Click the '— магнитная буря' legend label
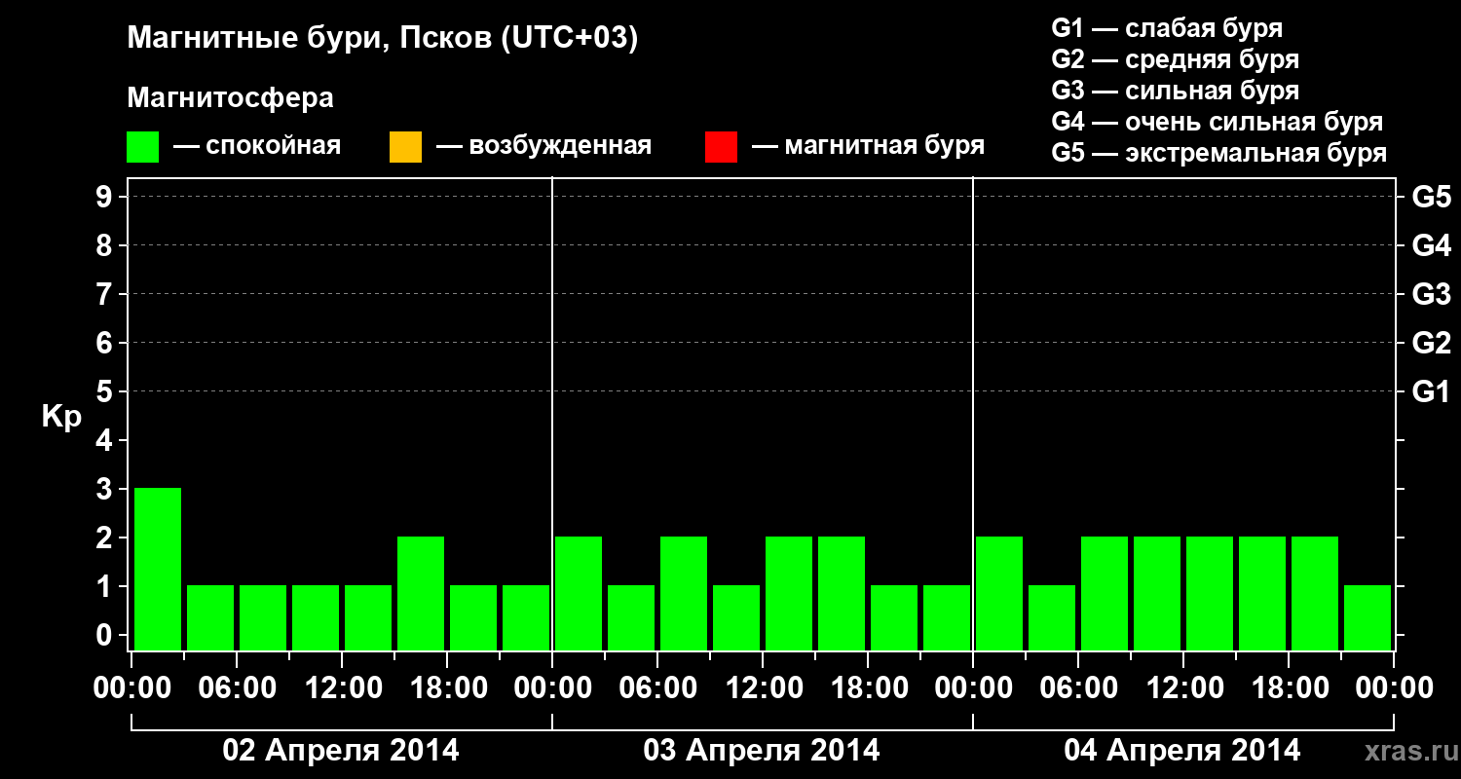 tap(869, 147)
